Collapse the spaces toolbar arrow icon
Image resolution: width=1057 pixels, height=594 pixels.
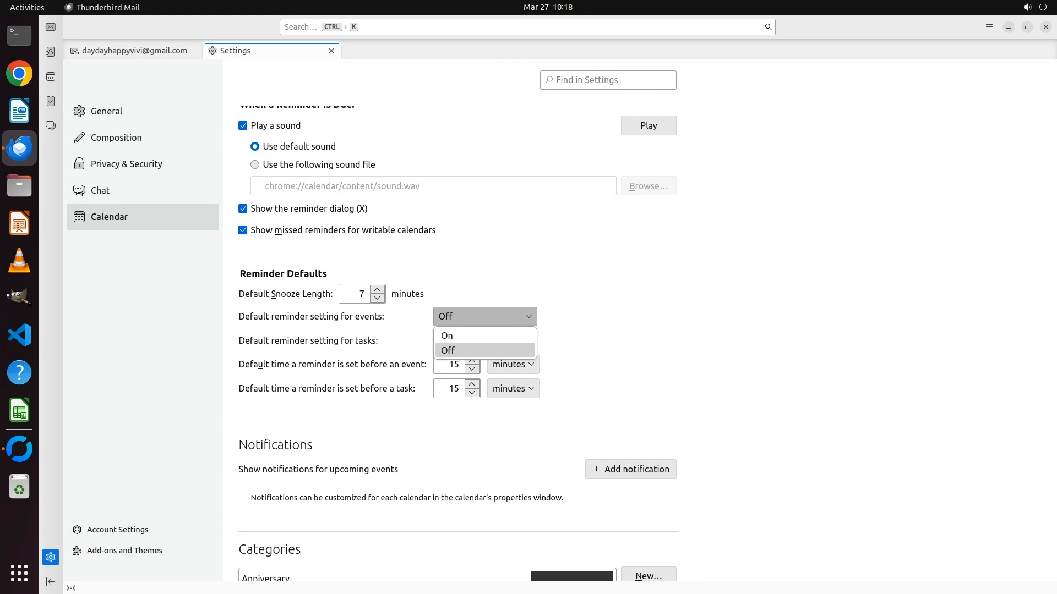click(x=51, y=581)
